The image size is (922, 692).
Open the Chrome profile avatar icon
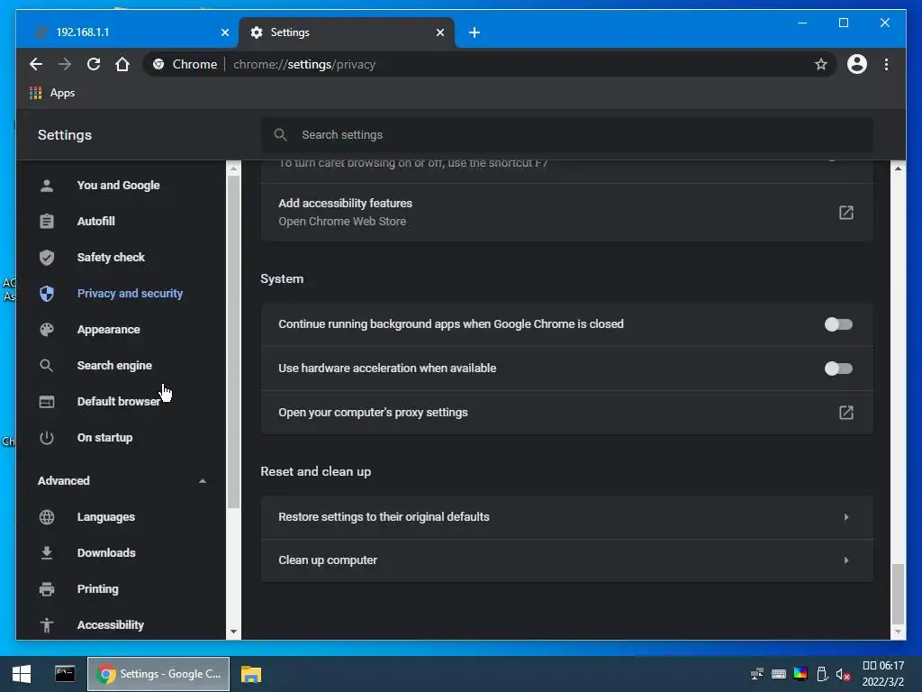click(857, 64)
